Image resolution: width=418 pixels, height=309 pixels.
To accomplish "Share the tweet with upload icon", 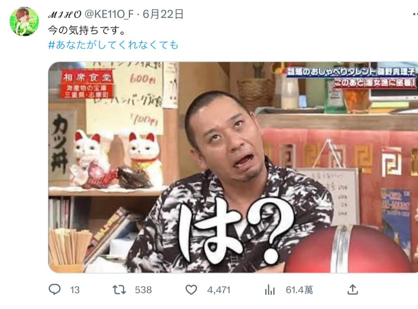I will pos(352,289).
